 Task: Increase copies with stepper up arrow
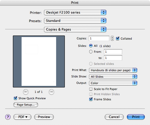click(112, 37)
